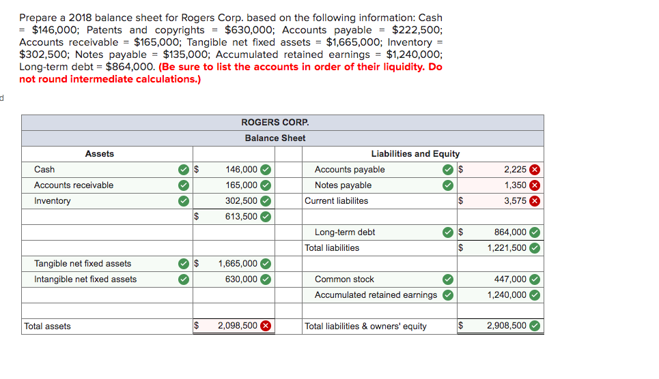
Task: Click the green check beside Notes payable label
Action: (x=448, y=185)
